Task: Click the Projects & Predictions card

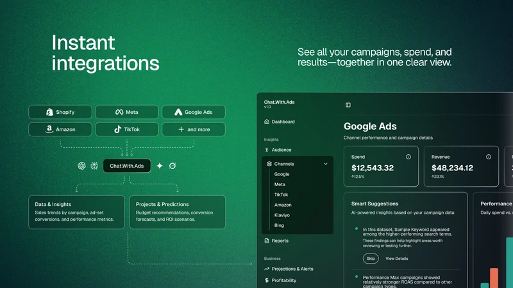Action: [x=178, y=212]
